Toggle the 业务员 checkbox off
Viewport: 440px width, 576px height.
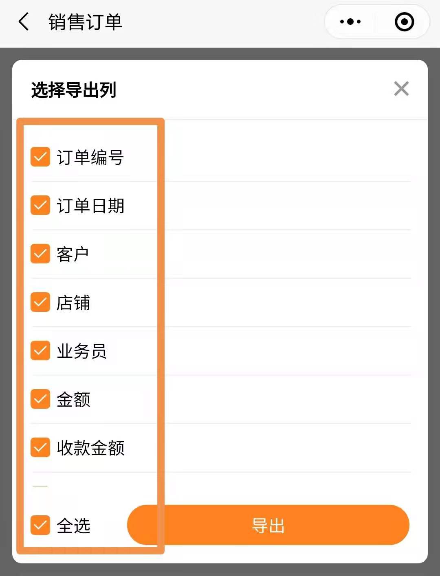(40, 350)
